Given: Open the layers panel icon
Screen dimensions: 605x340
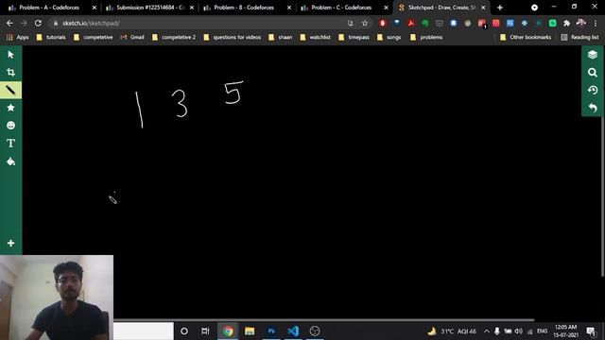Looking at the screenshot, I should click(593, 55).
